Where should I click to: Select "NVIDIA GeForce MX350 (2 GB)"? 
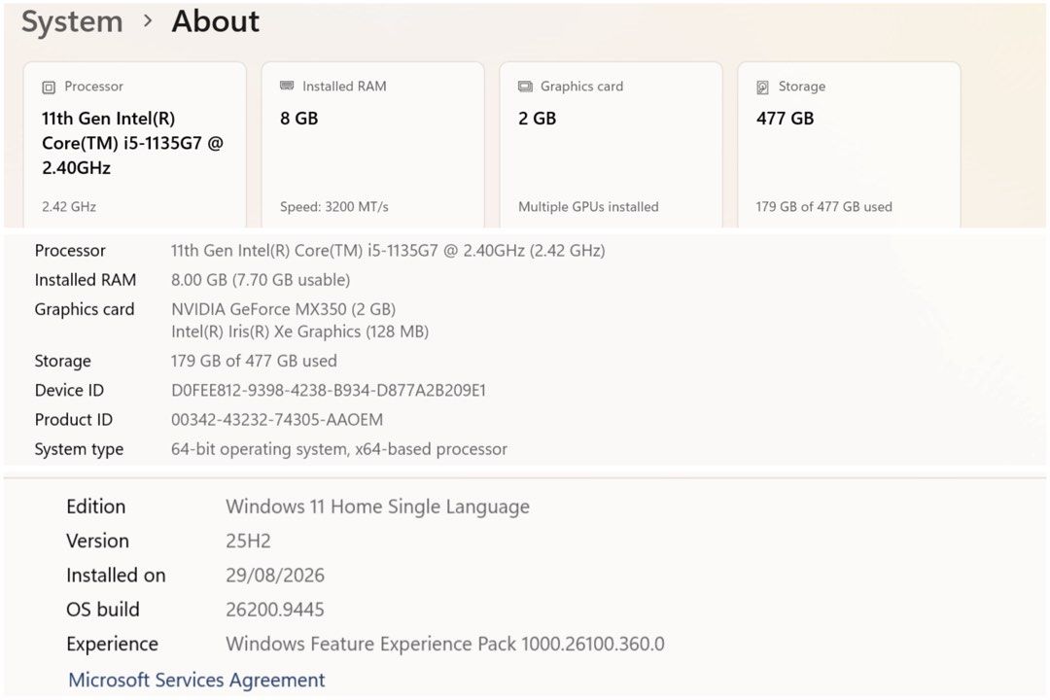(x=283, y=309)
